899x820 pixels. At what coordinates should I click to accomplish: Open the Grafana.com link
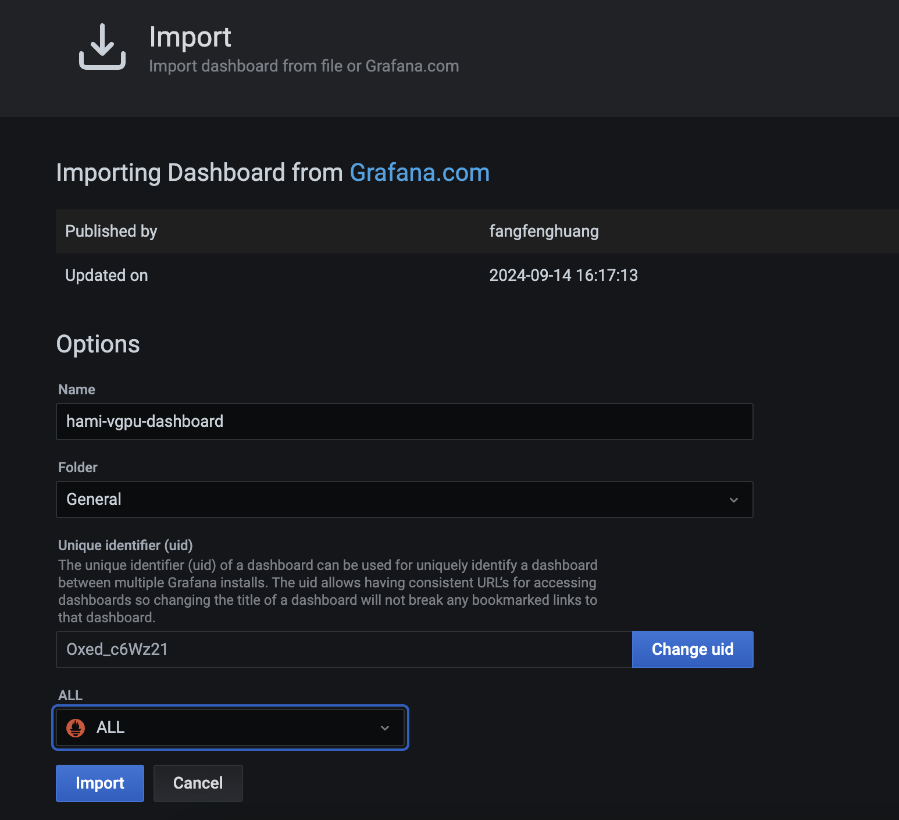pos(419,173)
